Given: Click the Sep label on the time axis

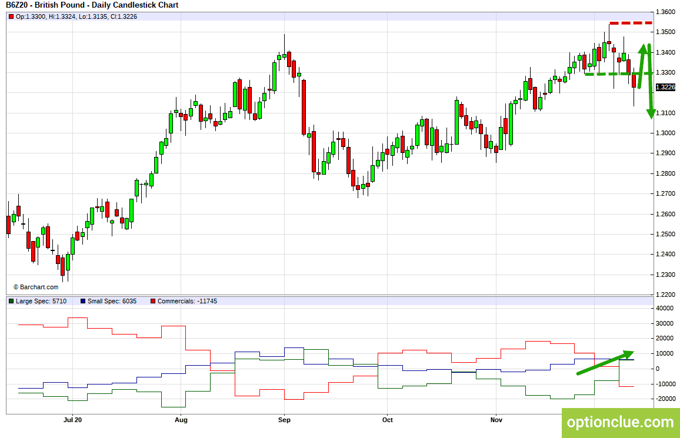Looking at the screenshot, I should click(284, 420).
